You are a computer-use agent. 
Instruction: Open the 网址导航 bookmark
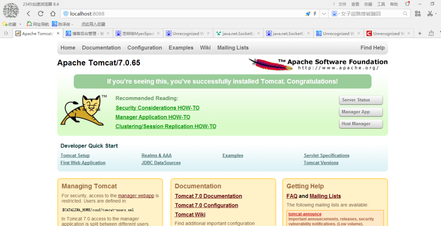[x=38, y=24]
